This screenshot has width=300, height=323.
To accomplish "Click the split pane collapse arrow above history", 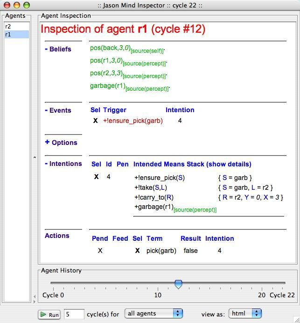I will 35,158.
